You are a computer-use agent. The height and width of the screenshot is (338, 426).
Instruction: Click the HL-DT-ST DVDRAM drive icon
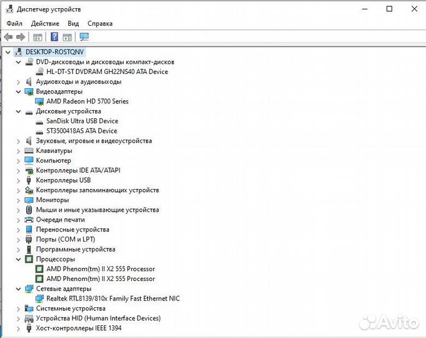(x=39, y=71)
